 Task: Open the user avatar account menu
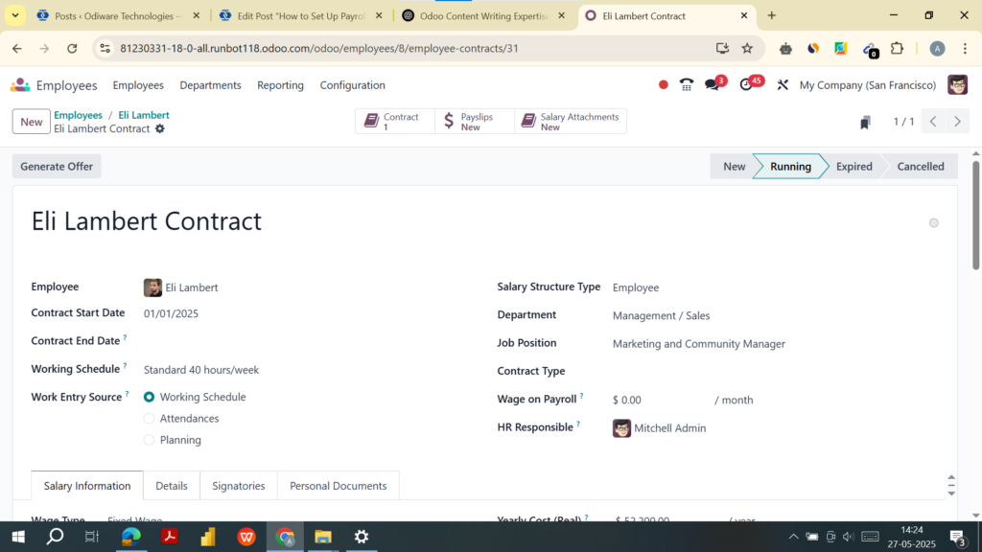point(957,84)
